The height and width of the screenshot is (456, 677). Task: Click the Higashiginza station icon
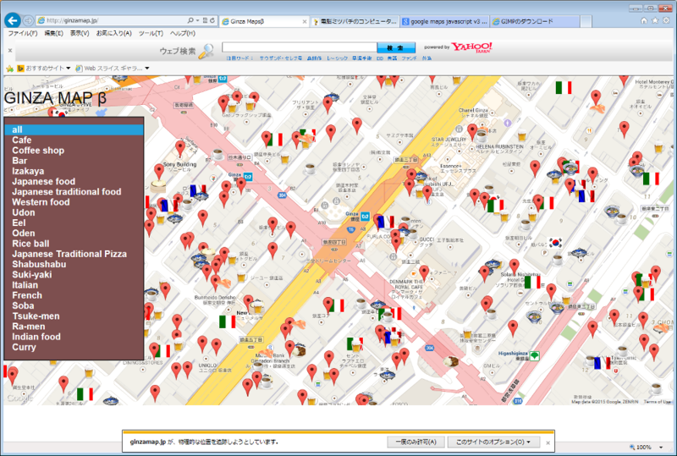click(x=535, y=356)
